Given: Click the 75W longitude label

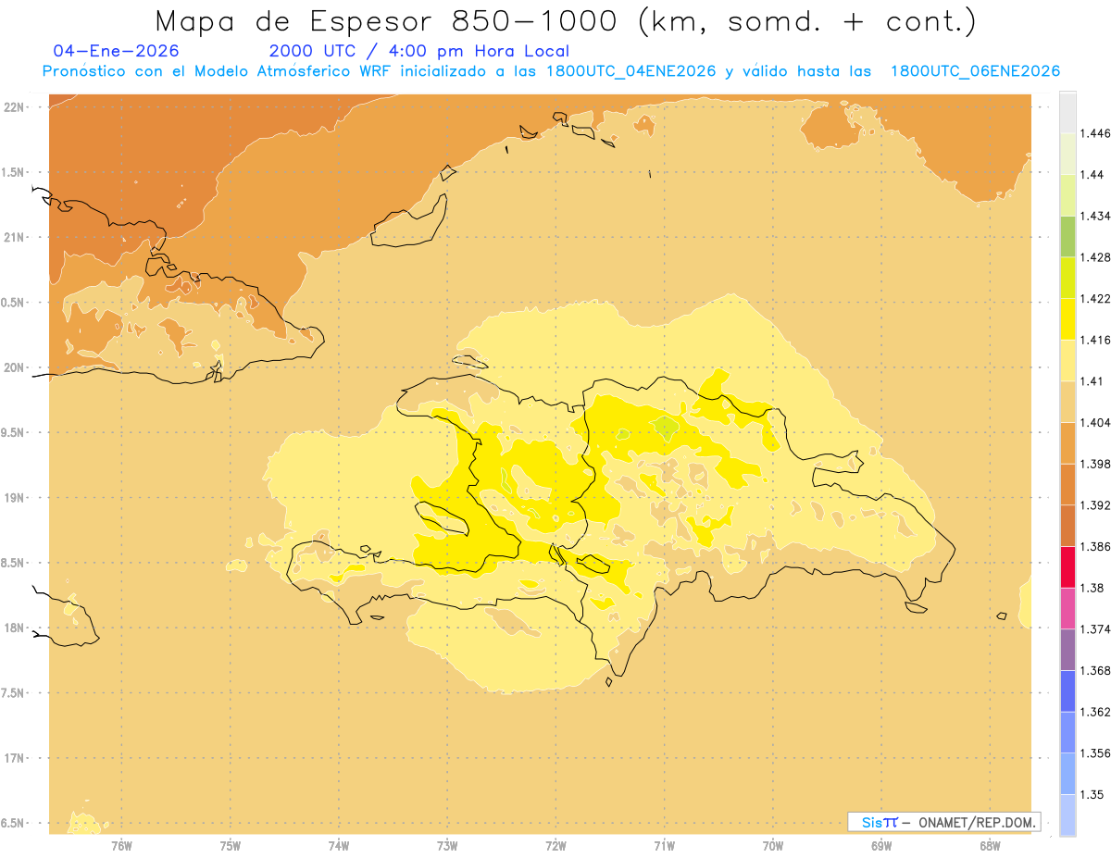Looking at the screenshot, I should tap(230, 845).
